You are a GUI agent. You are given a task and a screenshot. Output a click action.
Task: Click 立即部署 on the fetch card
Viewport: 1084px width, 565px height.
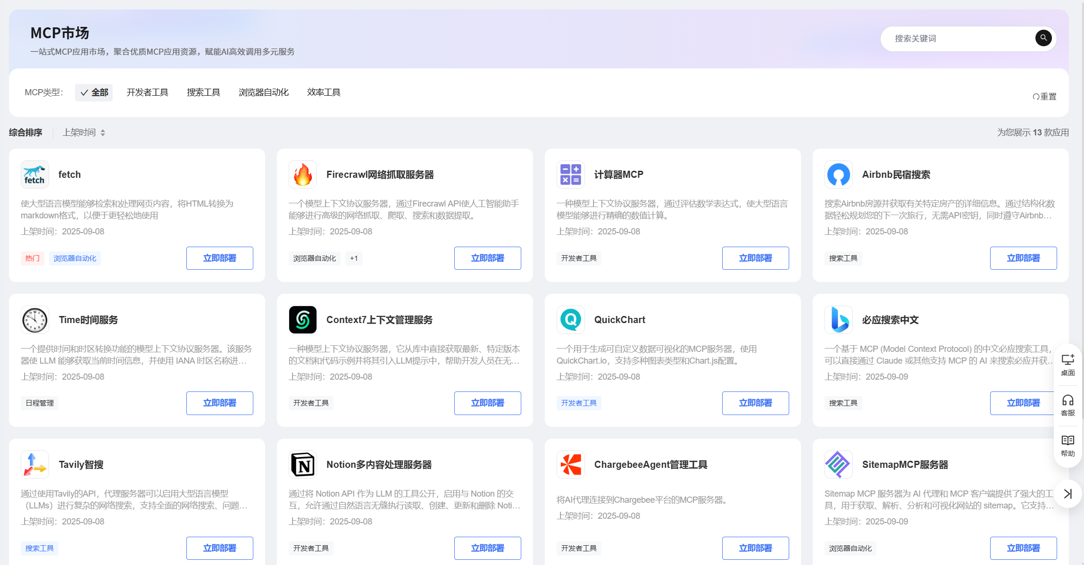(219, 258)
